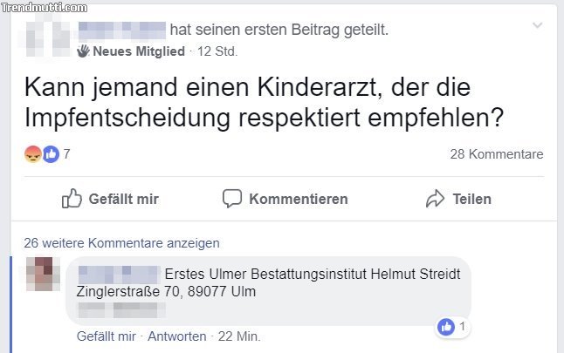
Task: Expand 26 weitere Kommentare anzeigen
Action: point(121,243)
